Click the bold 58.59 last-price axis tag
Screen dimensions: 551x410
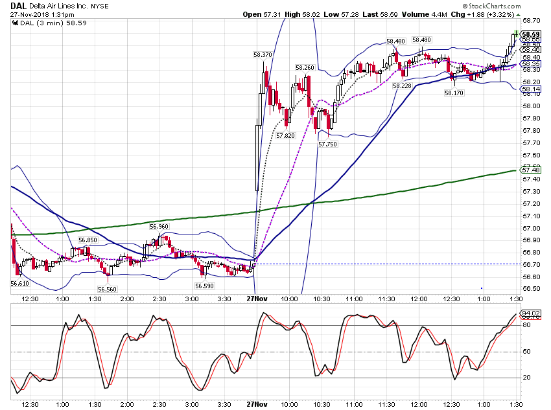[531, 34]
